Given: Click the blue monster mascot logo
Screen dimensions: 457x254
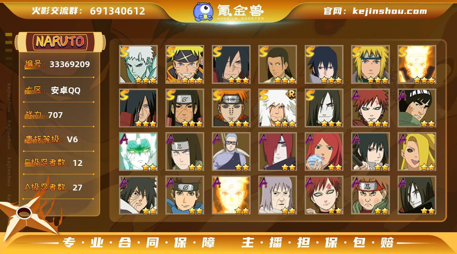Looking at the screenshot, I should tap(203, 11).
